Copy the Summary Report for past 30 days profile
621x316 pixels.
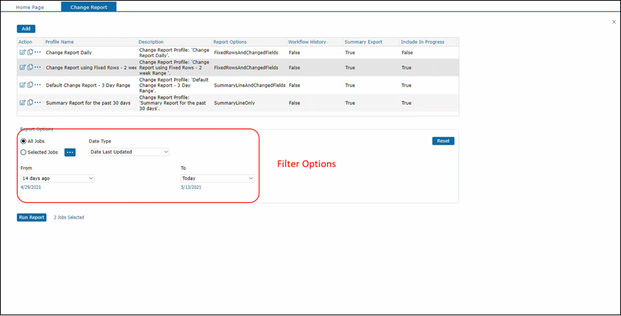(30, 102)
